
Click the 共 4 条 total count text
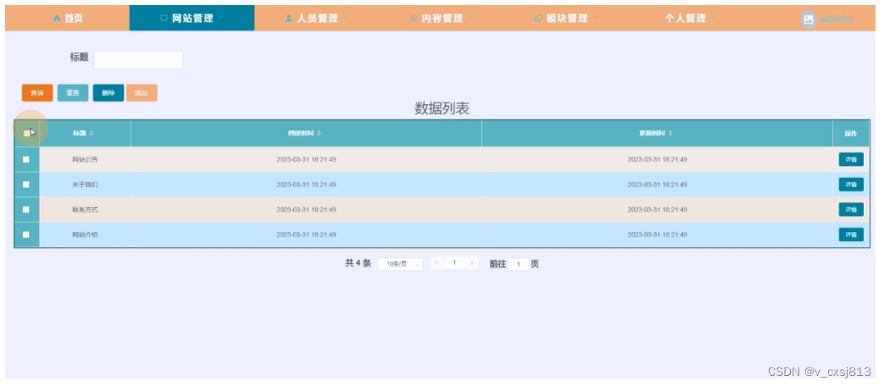tap(358, 263)
